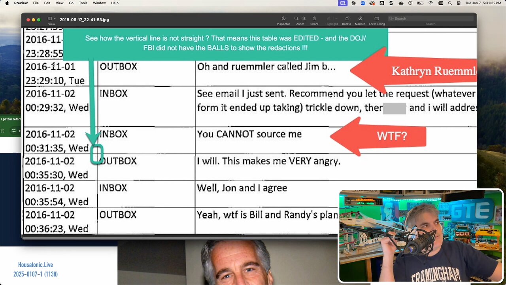Click the S-shaped menu bar icon
Screen dimensions: 506x285
click(x=391, y=3)
